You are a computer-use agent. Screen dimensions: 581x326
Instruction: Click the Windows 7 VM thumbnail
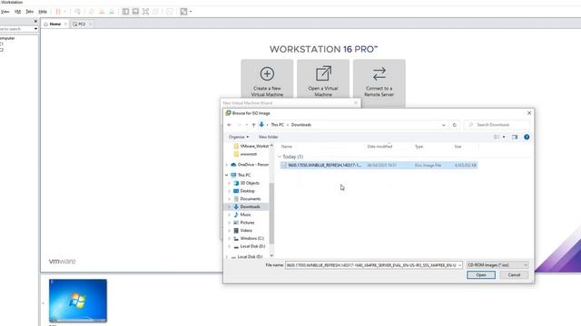coord(78,301)
